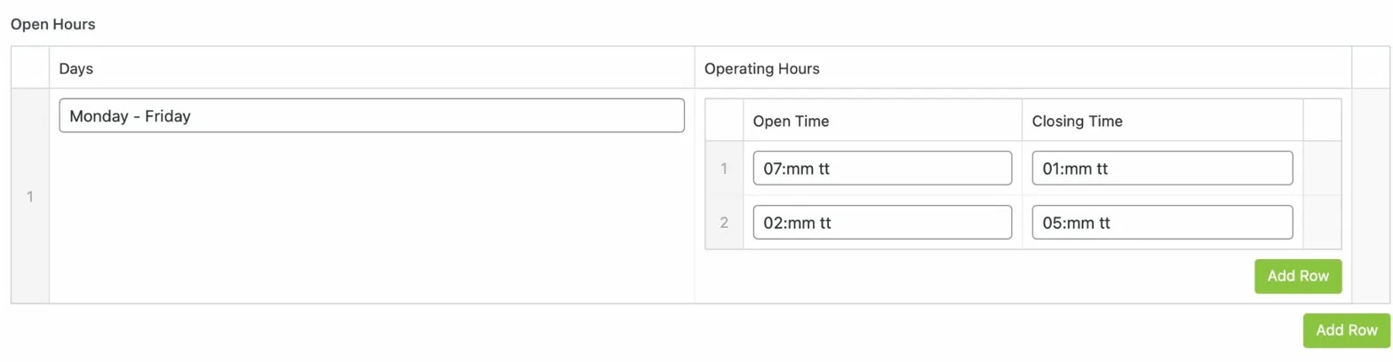Image resolution: width=1393 pixels, height=362 pixels.
Task: Click the Open Hours section label
Action: click(x=52, y=25)
